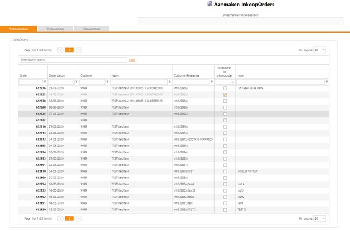Click the Customer Reference filter input box
The image size is (350, 231).
(191, 82)
